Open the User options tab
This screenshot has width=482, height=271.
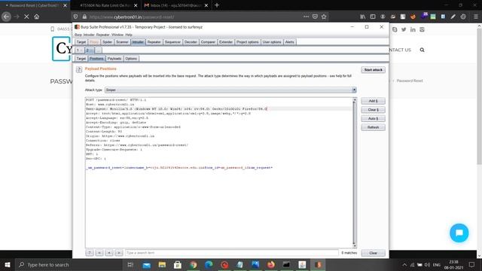click(272, 42)
